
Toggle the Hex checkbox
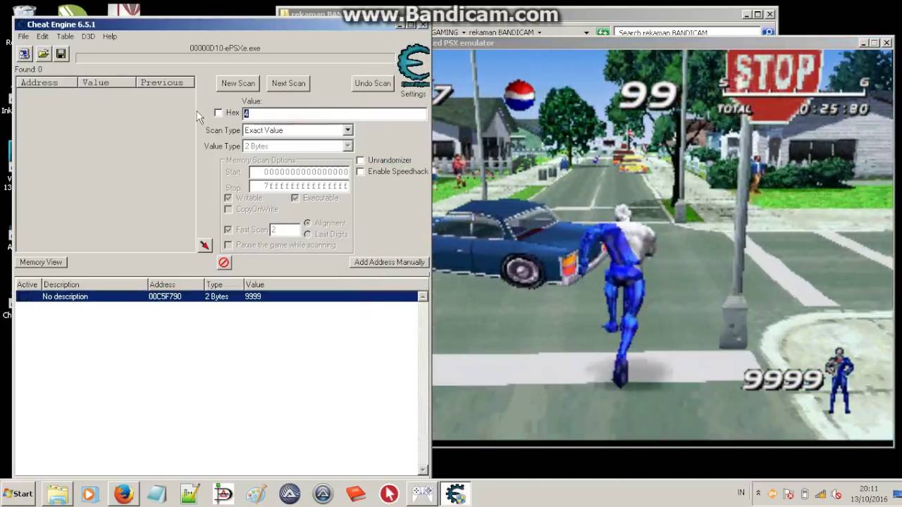click(218, 113)
